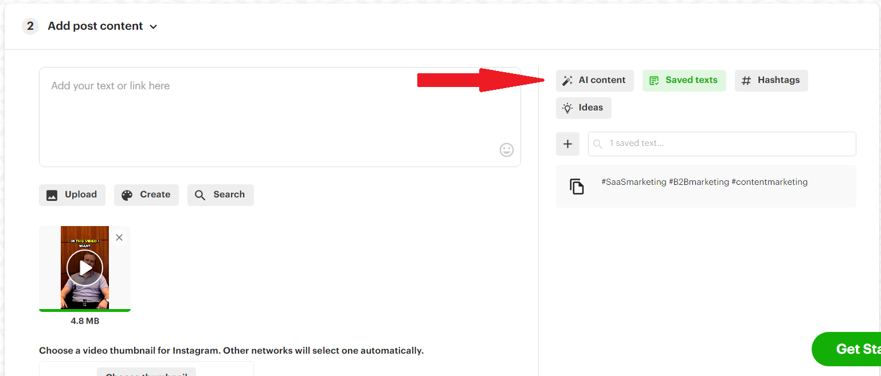Screen dimensions: 881x376
Task: Open the AI content tab
Action: click(594, 80)
